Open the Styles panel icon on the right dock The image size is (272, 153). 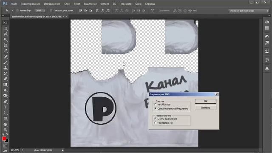click(x=267, y=42)
